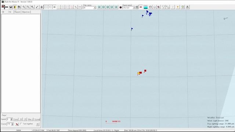Switch to the Reports tab
The image size is (235, 132).
click(17, 12)
